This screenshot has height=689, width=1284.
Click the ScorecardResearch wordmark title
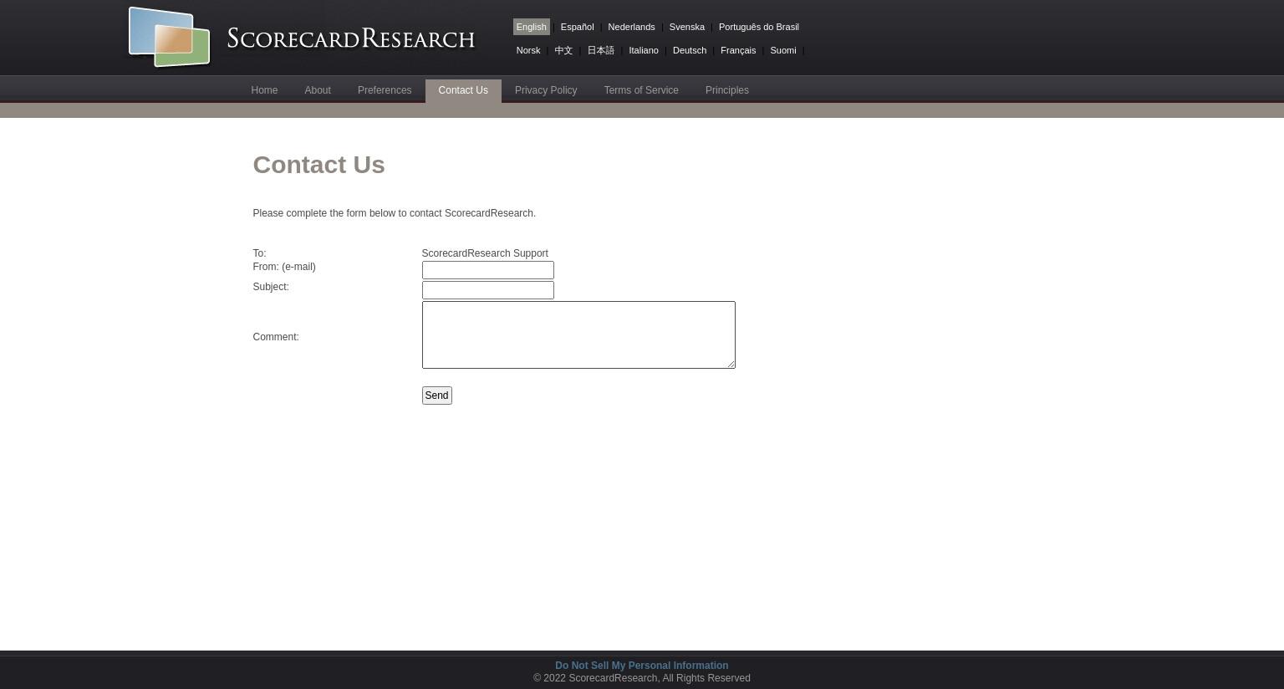point(351,38)
